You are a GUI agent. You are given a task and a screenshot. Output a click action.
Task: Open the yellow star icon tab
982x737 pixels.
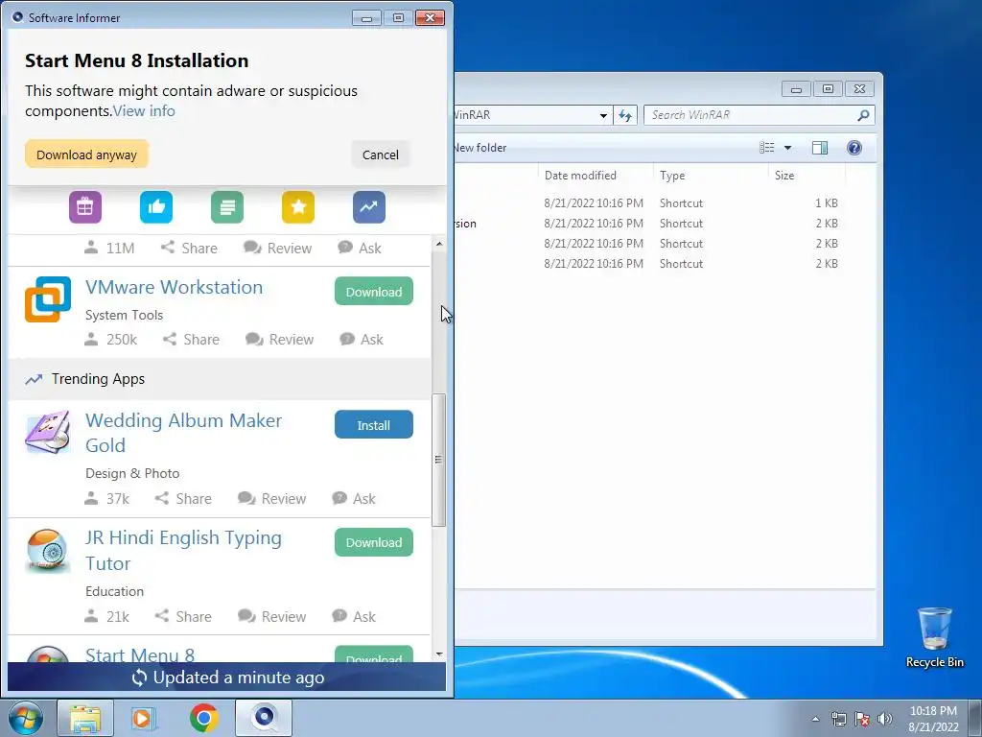point(298,207)
